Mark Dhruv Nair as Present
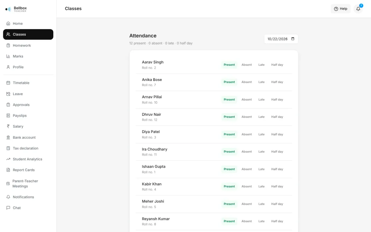The width and height of the screenshot is (371, 232). point(229,117)
